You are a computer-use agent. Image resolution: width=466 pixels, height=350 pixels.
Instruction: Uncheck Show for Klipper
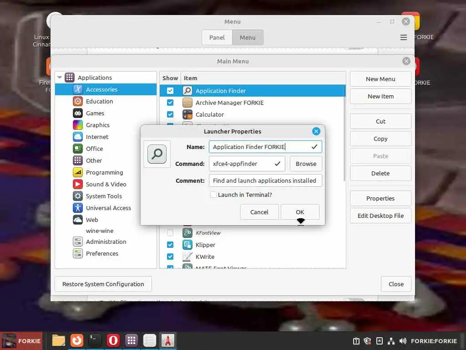click(170, 245)
